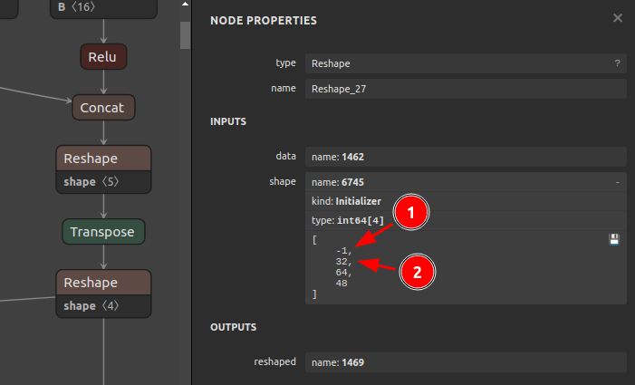The width and height of the screenshot is (635, 385).
Task: Save the shape tensor data
Action: pyautogui.click(x=614, y=240)
